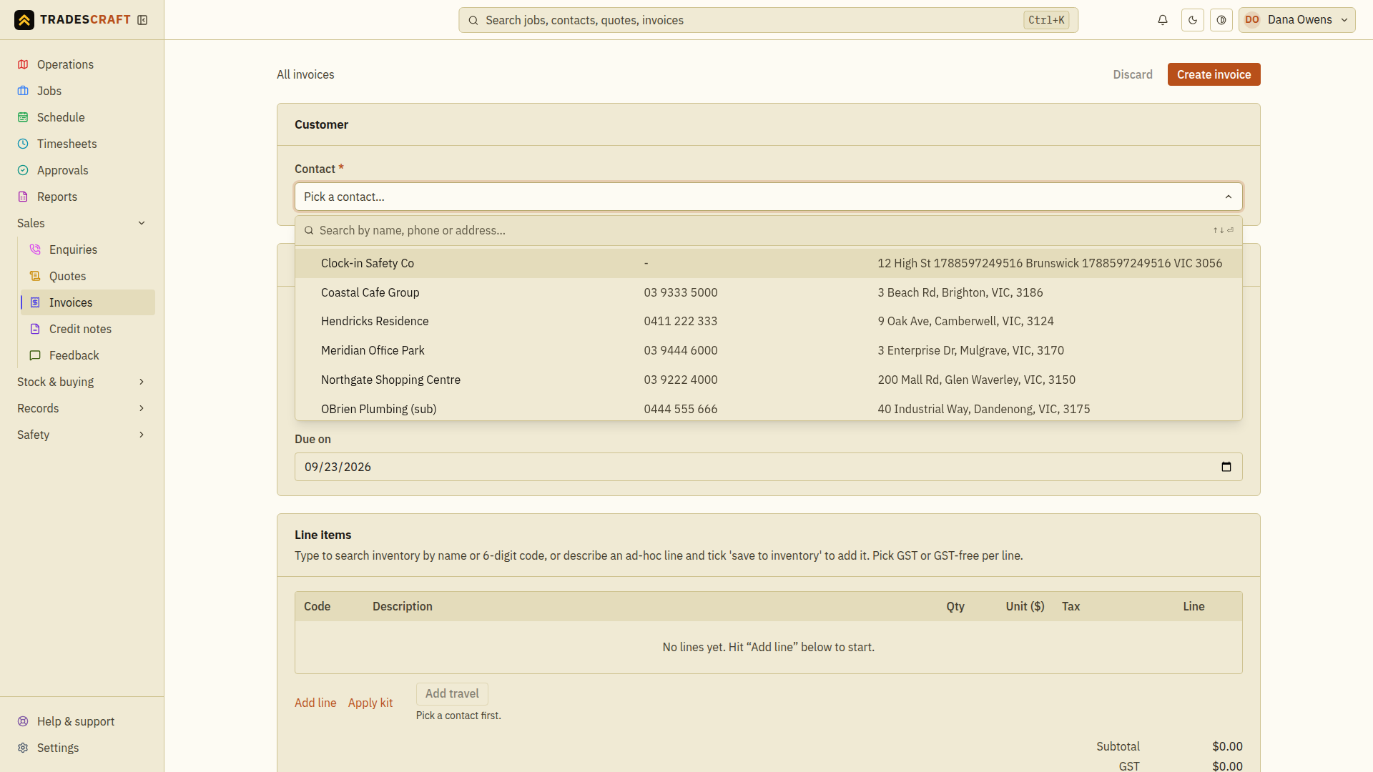Click the Enquiries phone icon
The image size is (1373, 772).
pyautogui.click(x=35, y=249)
